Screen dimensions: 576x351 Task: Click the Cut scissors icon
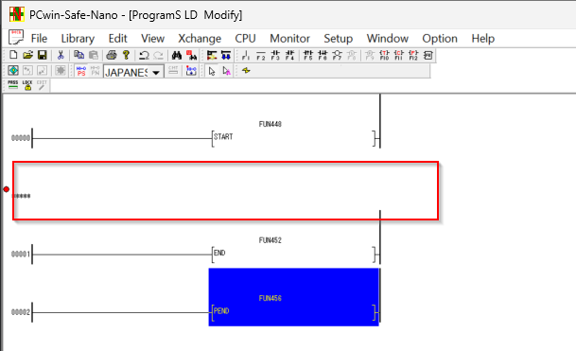(61, 55)
